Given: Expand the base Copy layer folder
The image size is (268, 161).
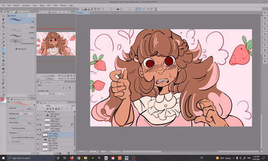Looking at the screenshot, I should (43, 140).
